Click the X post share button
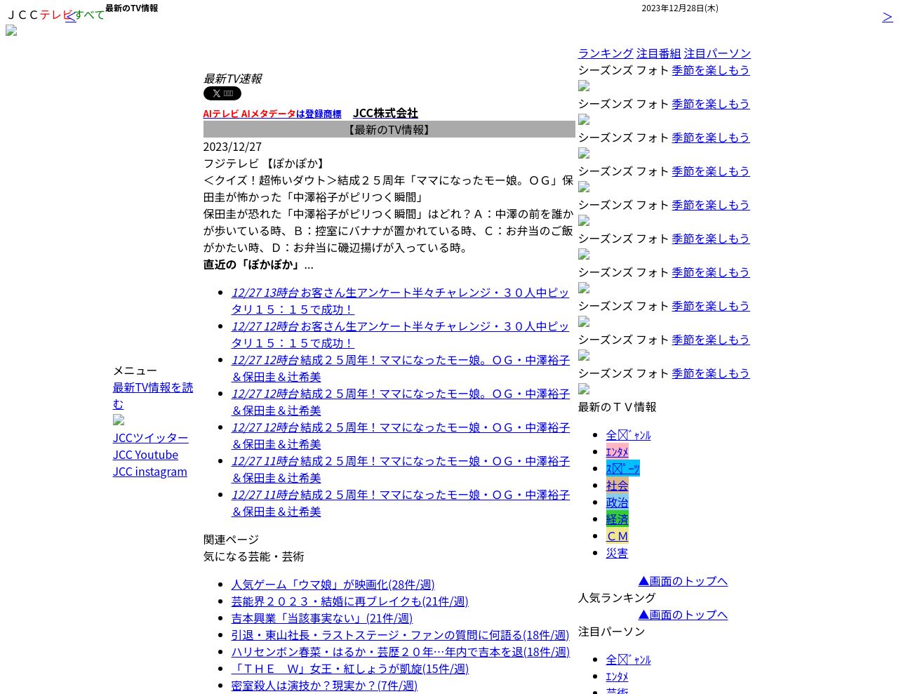This screenshot has height=694, width=901. tap(222, 93)
